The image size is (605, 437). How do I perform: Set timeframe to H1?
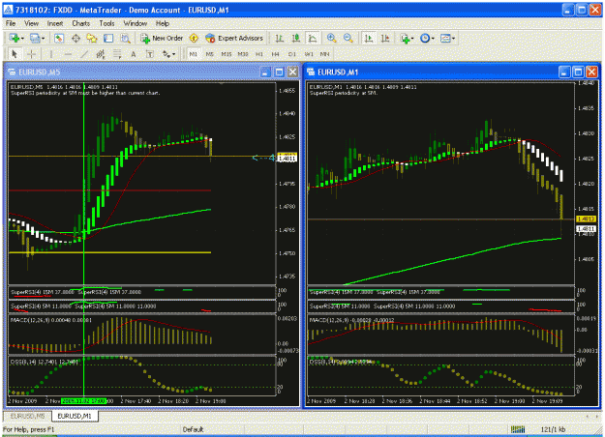point(259,54)
